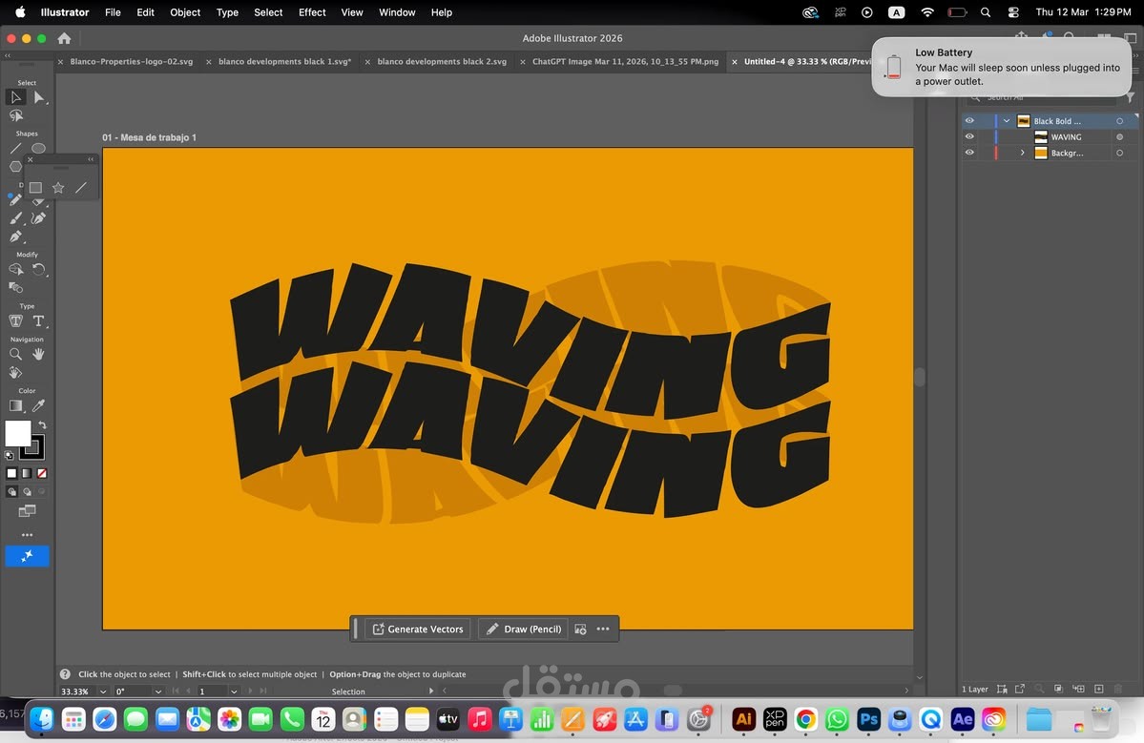Choose the Line tool in floating flyout

pyautogui.click(x=81, y=187)
